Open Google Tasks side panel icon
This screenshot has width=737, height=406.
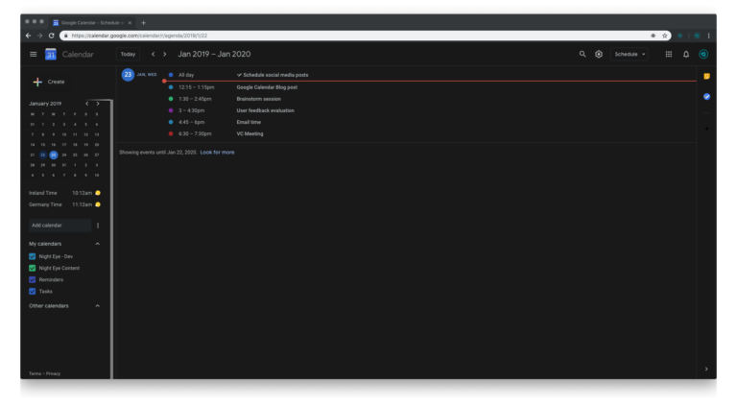click(x=707, y=96)
